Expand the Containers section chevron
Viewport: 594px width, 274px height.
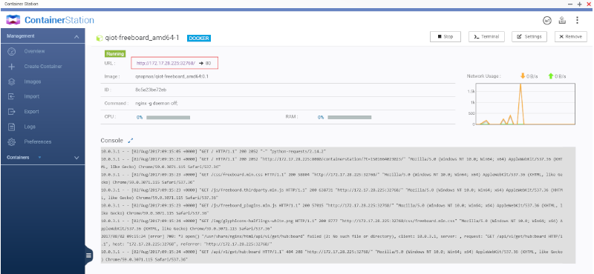(x=76, y=158)
